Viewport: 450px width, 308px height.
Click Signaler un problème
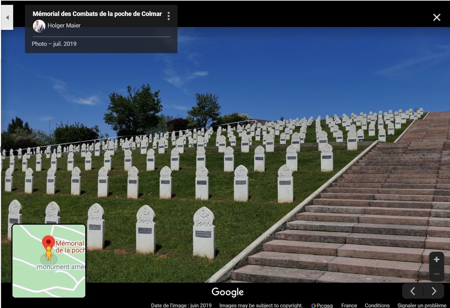[422, 306]
